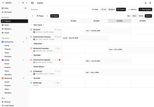The image size is (154, 107).
Task: Open Members under Marketing
Action: (8, 93)
